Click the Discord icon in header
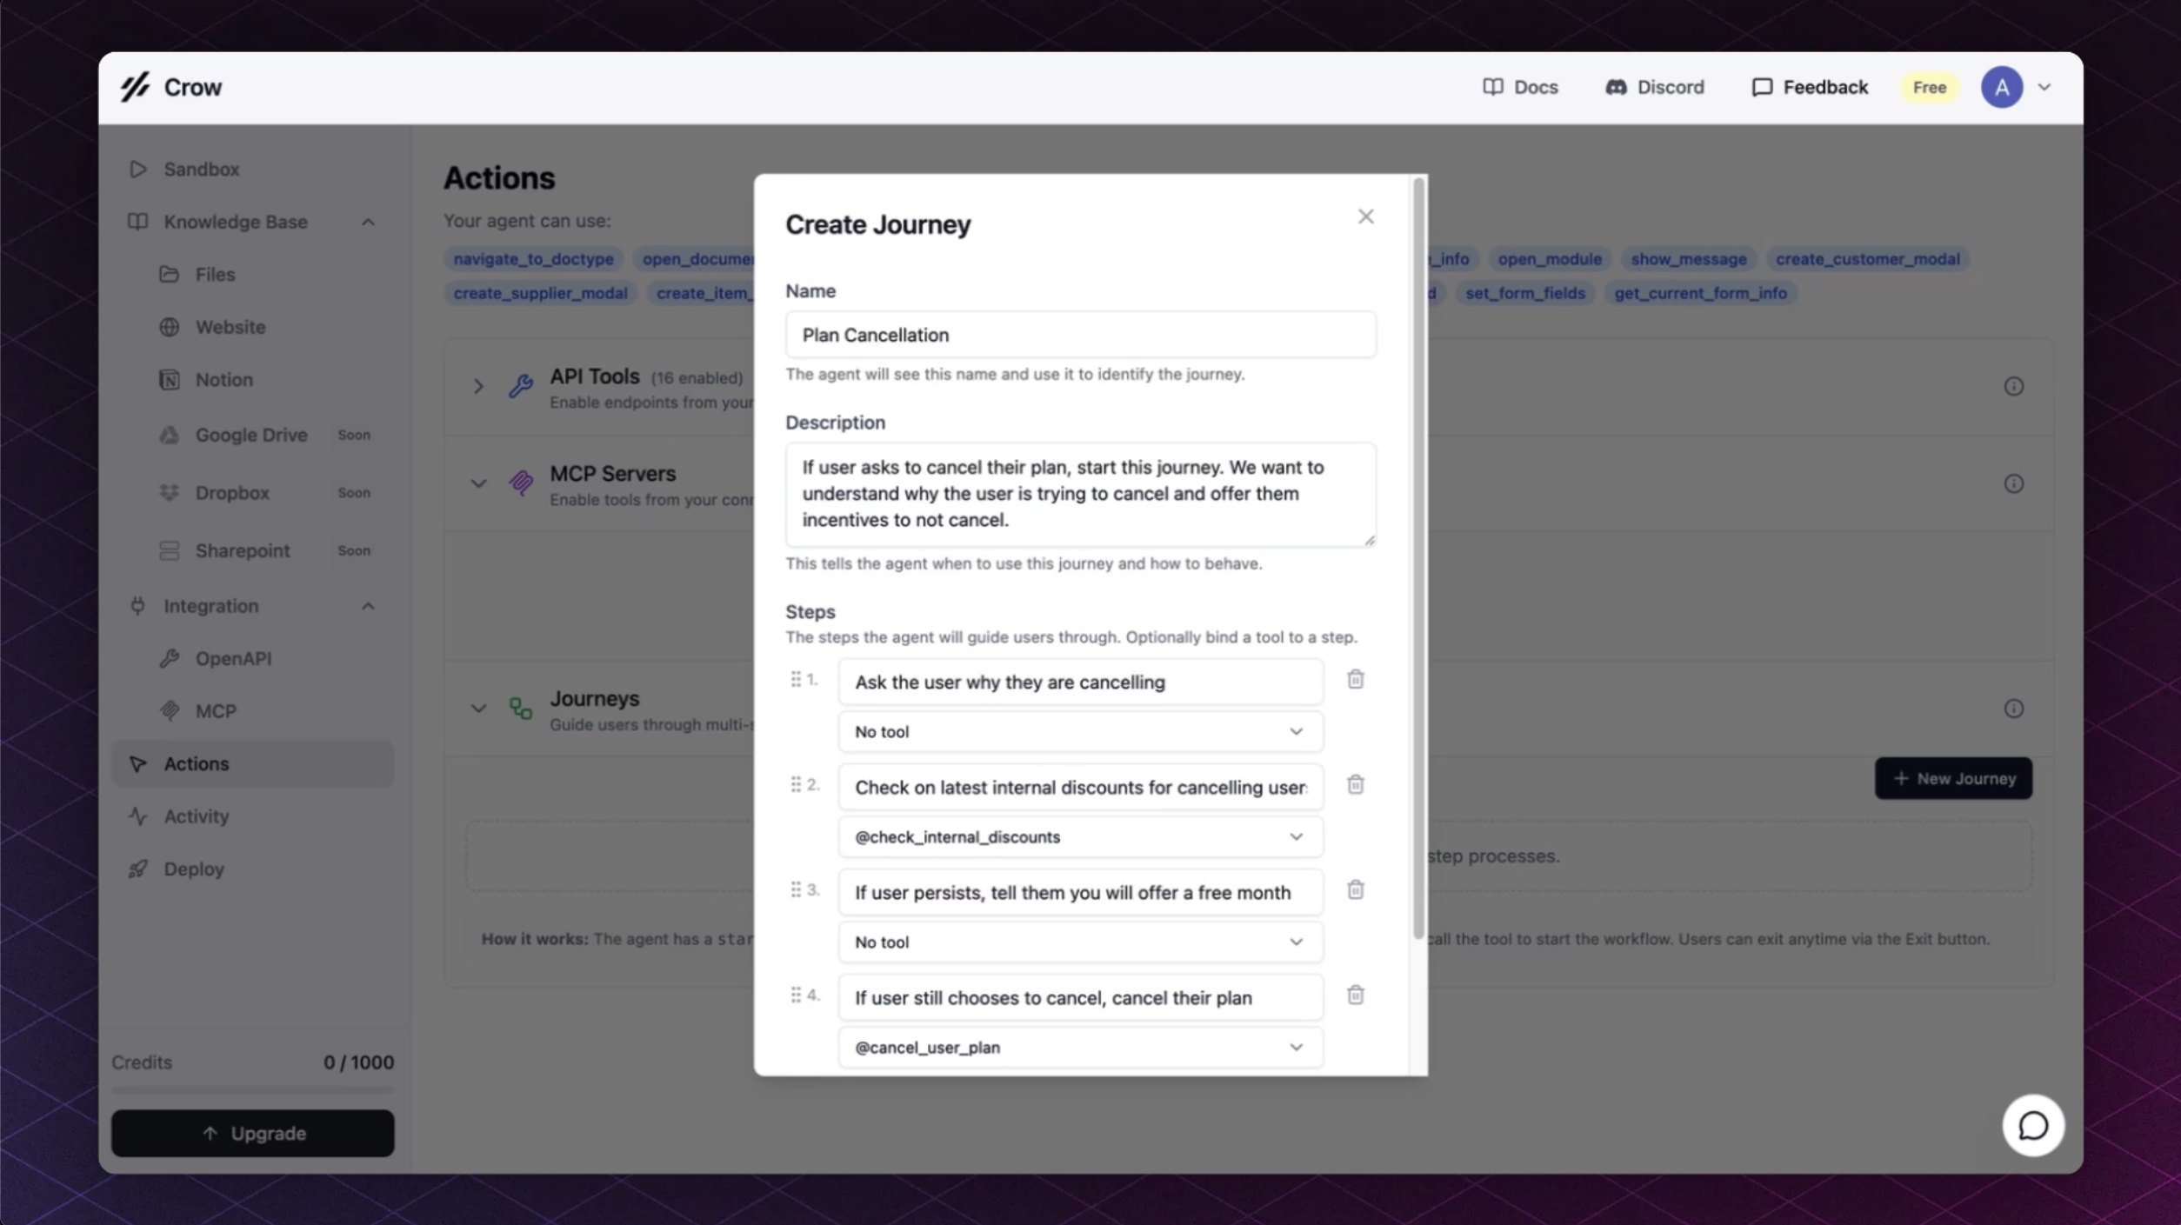The image size is (2181, 1225). click(x=1616, y=87)
